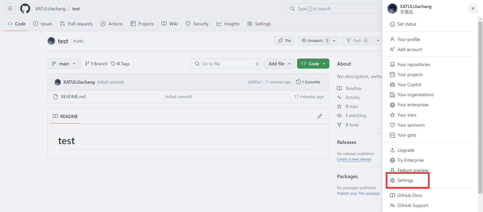Click the user menu vertical scrollbar
Image resolution: width=483 pixels, height=212 pixels.
point(480,108)
